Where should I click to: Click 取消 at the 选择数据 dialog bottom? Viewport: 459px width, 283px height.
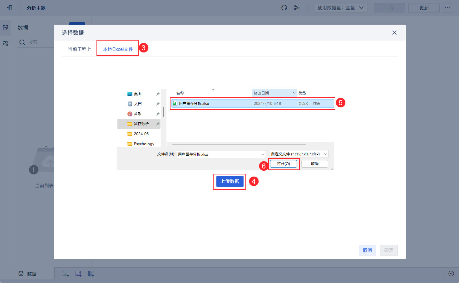pyautogui.click(x=367, y=250)
